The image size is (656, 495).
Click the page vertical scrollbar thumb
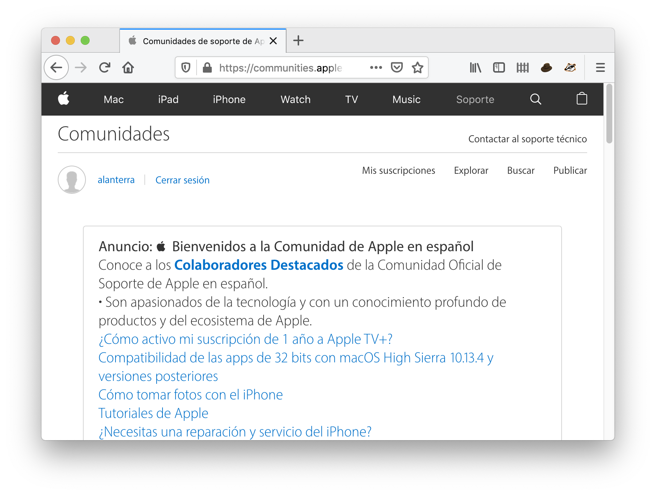[609, 113]
